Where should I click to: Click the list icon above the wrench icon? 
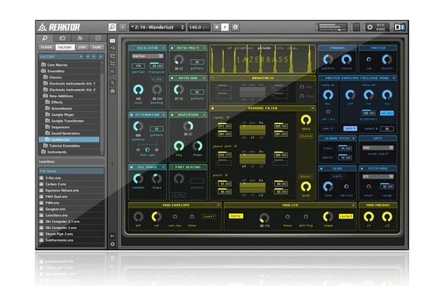coord(112,71)
